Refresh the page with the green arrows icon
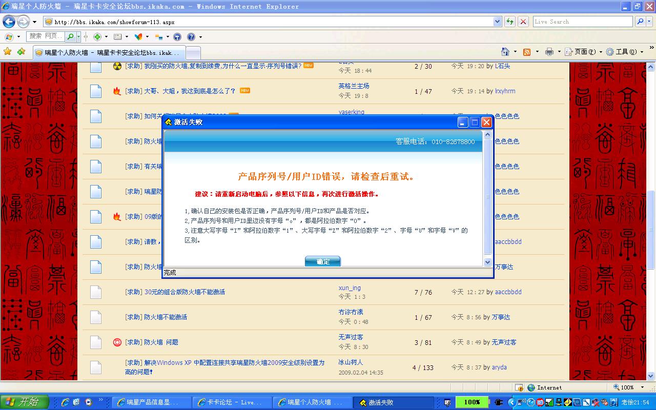 click(509, 22)
